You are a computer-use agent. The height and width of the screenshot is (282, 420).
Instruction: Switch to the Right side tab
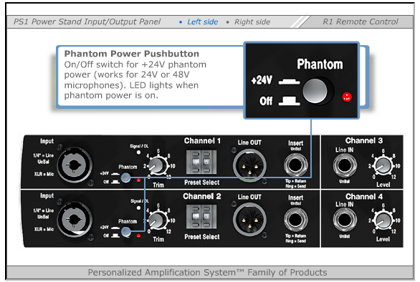click(252, 22)
